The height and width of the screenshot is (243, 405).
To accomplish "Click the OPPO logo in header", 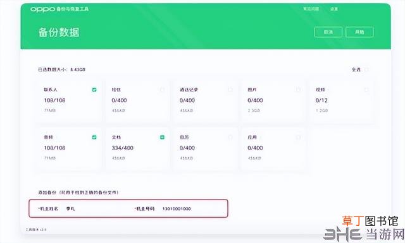I will click(x=42, y=9).
